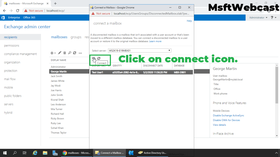Click the delete trash icon in mailboxes toolbar
The width and height of the screenshot is (280, 157).
[x=65, y=53]
